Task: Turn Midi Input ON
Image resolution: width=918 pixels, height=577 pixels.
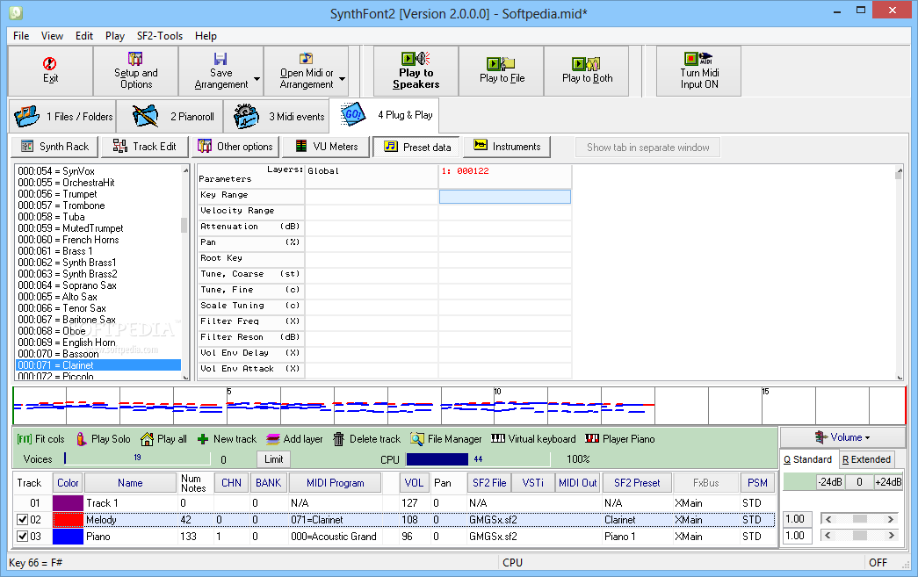Action: point(699,71)
